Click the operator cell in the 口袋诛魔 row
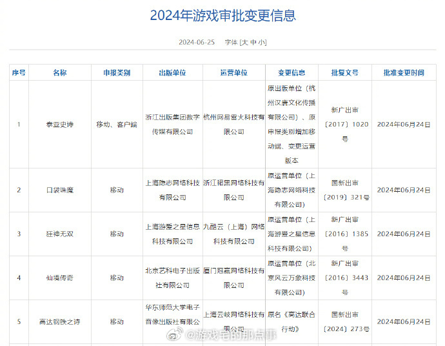 pyautogui.click(x=234, y=190)
